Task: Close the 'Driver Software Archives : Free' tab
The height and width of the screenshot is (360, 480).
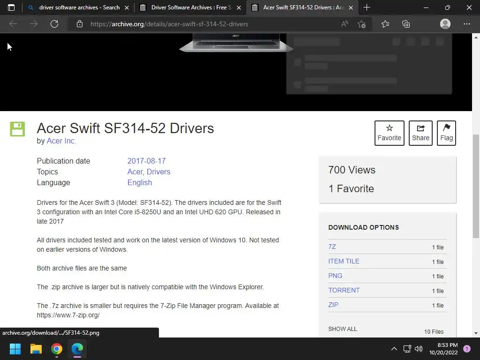Action: tap(239, 8)
